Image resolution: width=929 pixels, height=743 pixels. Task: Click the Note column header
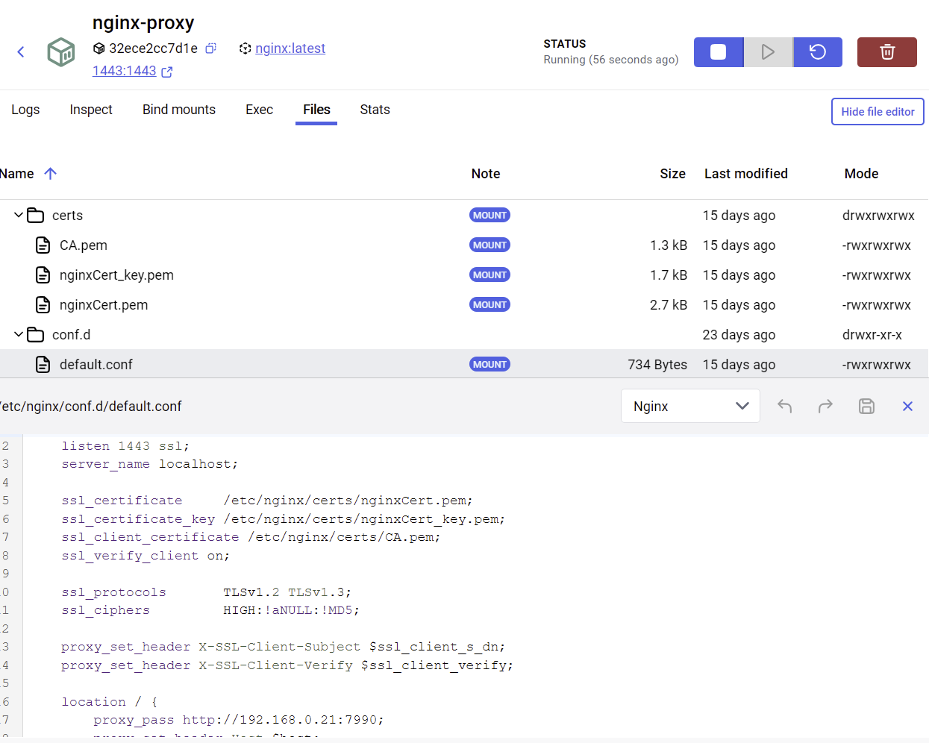tap(486, 174)
